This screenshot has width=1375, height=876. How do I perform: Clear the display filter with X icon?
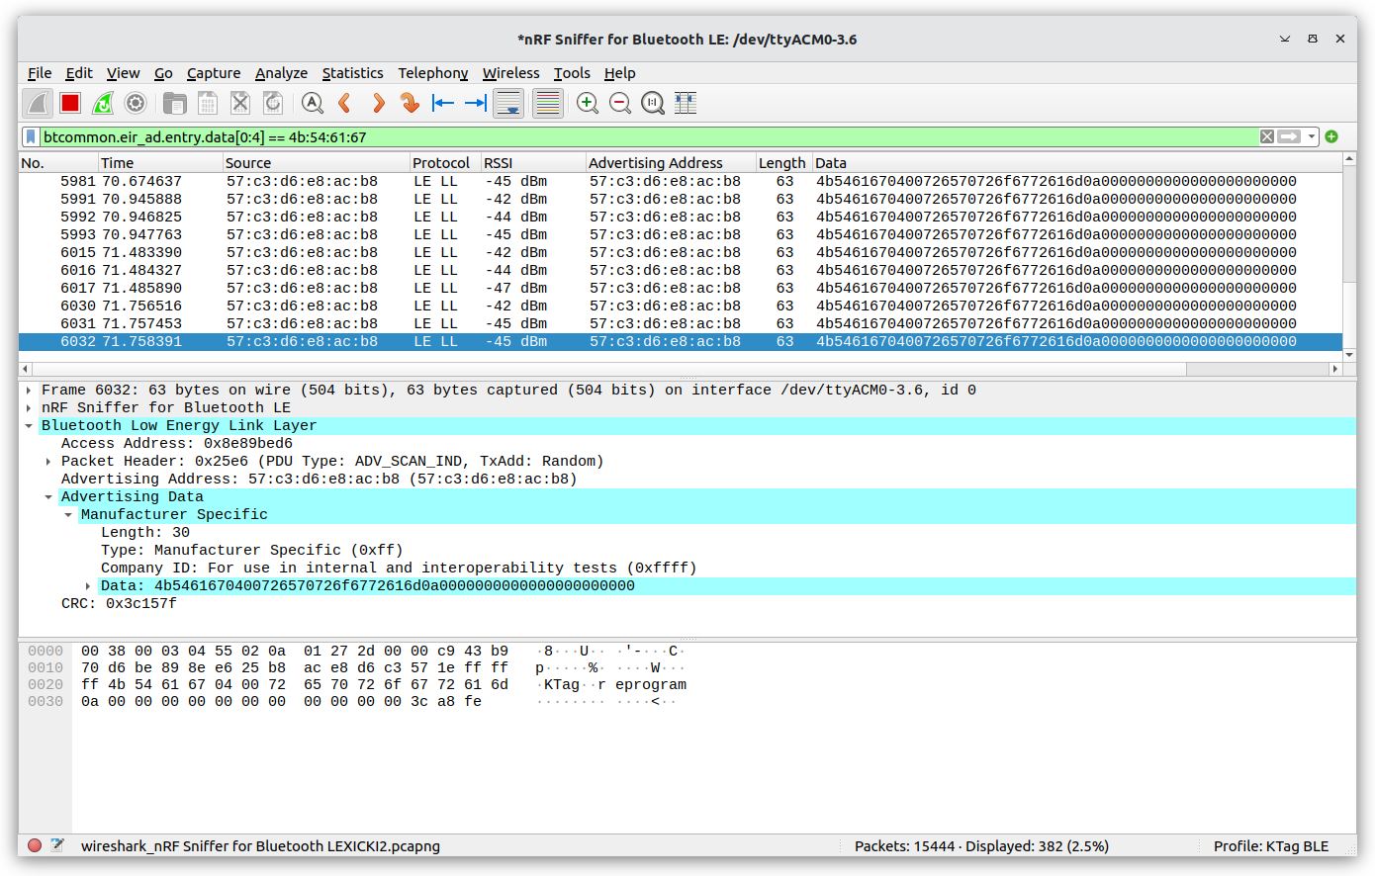(x=1266, y=136)
